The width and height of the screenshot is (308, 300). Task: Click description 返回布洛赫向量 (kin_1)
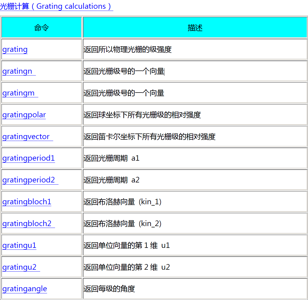point(123,202)
